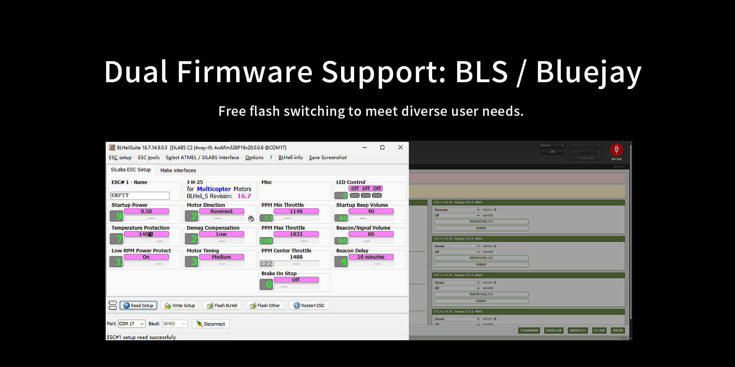This screenshot has width=735, height=367.
Task: Toggle the first LED Control indicator
Action: point(355,195)
